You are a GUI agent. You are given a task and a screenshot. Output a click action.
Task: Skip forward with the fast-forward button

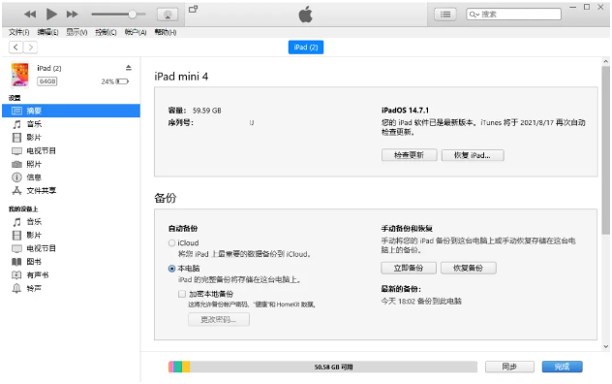(x=73, y=15)
